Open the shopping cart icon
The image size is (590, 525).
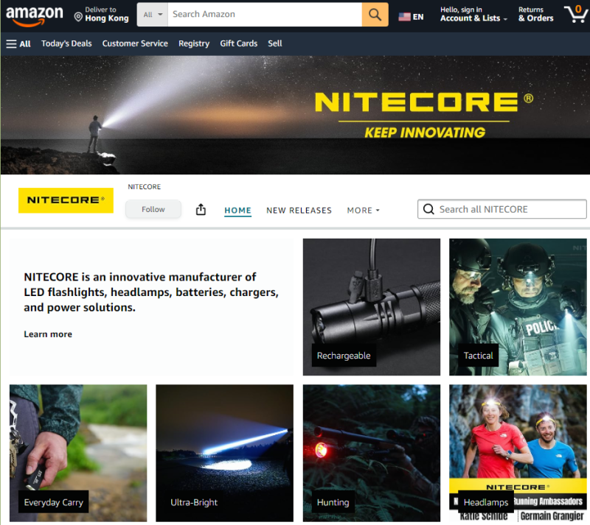[x=575, y=14]
